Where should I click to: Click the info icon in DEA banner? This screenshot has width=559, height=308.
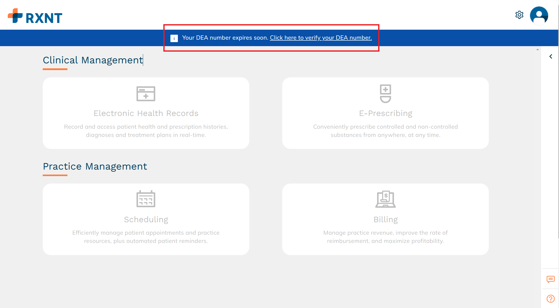tap(174, 38)
